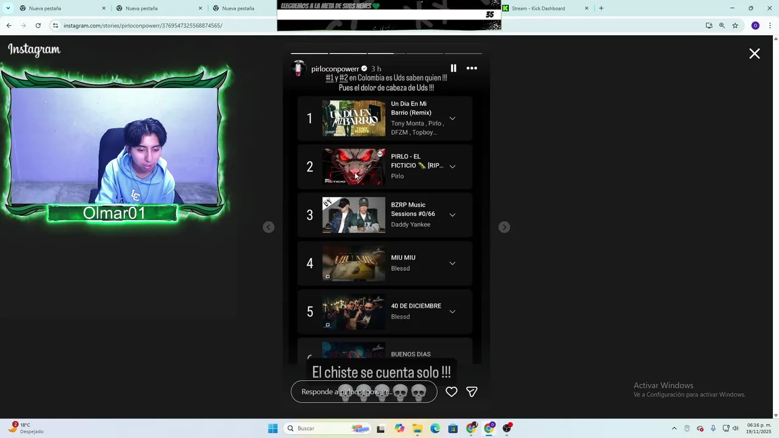Open the pirloconpowerr username link
The width and height of the screenshot is (779, 438).
point(335,69)
